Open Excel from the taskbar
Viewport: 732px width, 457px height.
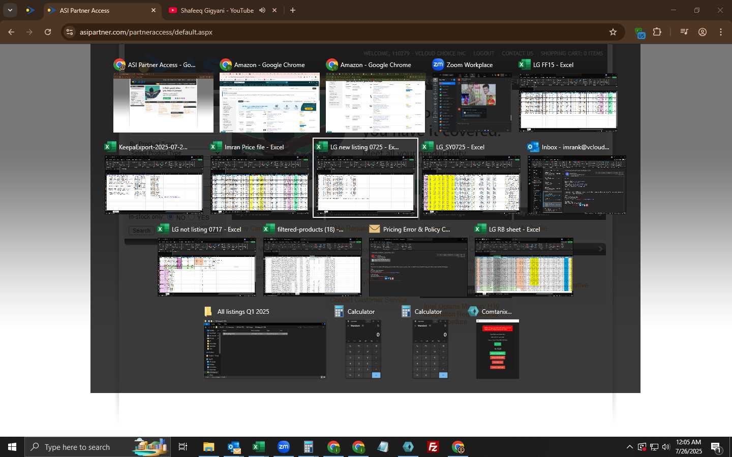pos(259,447)
